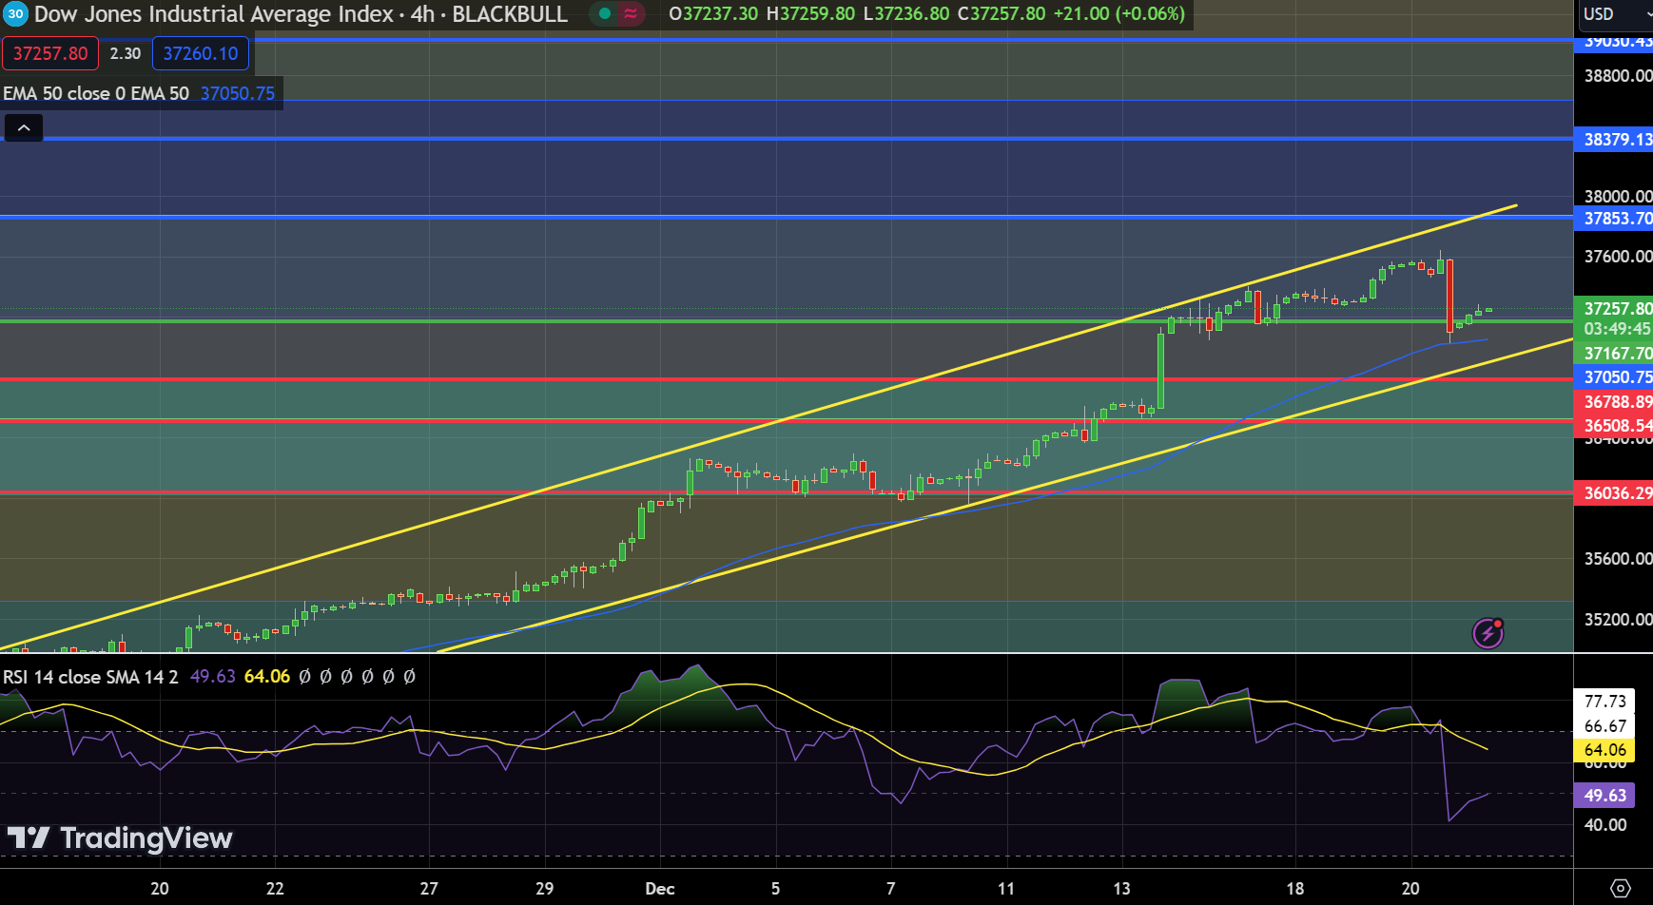Viewport: 1653px width, 905px height.
Task: Click the yellow 64.06 RSI scale label
Action: coord(1605,750)
